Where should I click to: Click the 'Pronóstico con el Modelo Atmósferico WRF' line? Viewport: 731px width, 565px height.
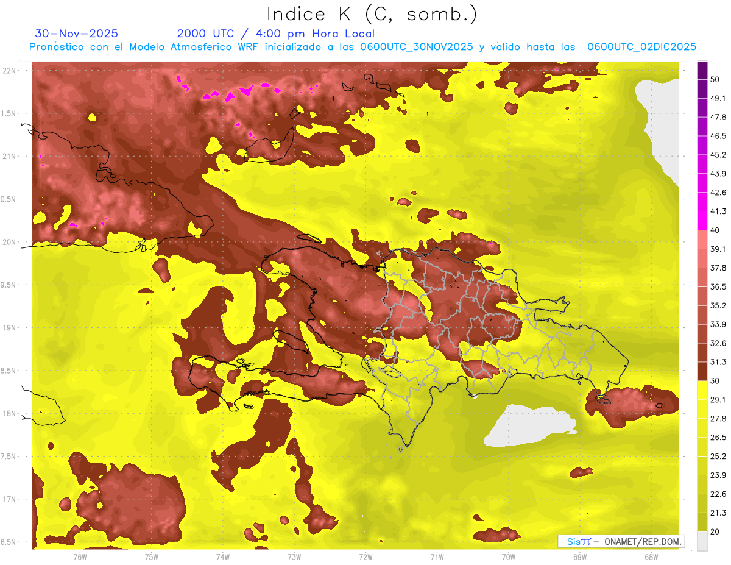362,47
